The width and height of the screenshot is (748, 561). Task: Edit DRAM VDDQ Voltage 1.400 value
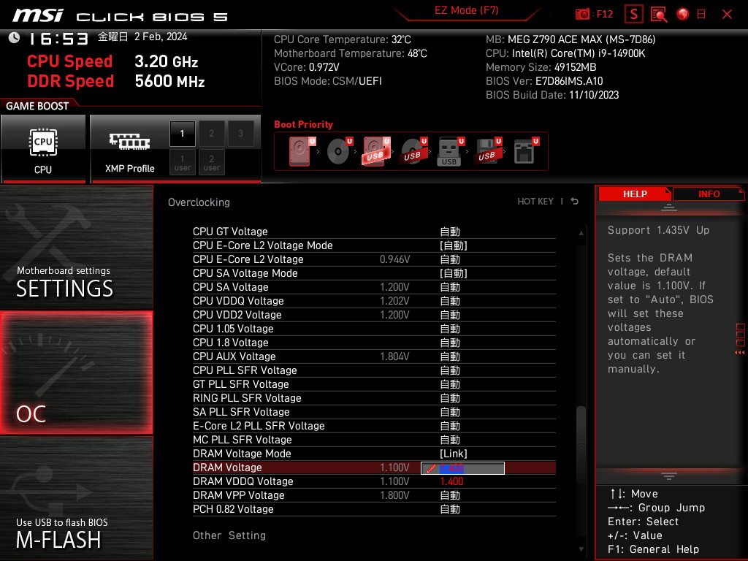451,482
